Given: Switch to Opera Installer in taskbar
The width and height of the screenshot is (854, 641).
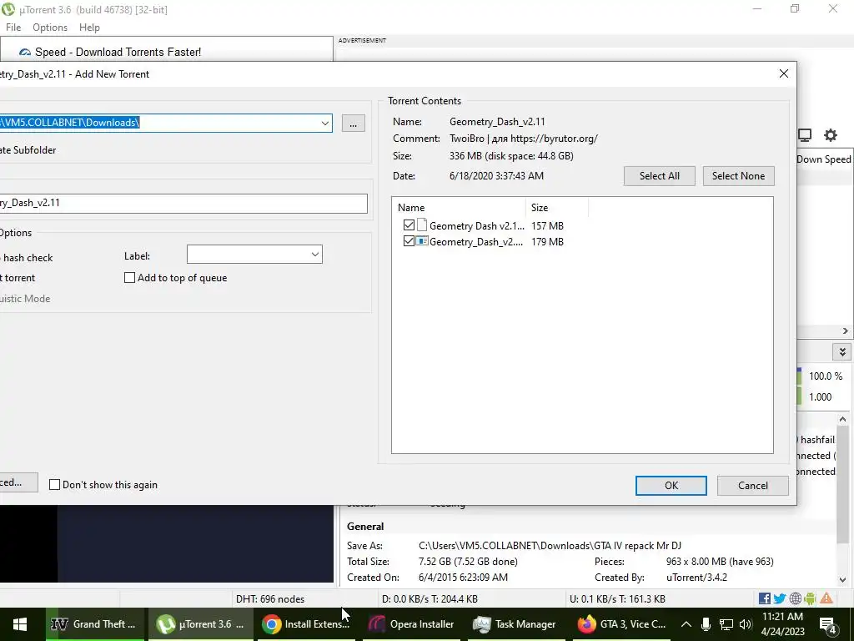Looking at the screenshot, I should [x=412, y=624].
